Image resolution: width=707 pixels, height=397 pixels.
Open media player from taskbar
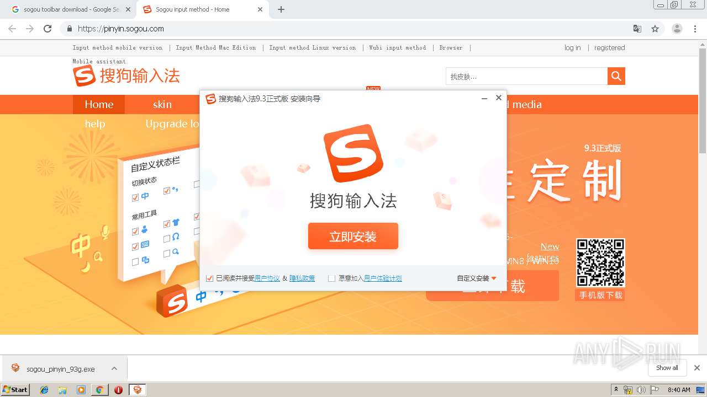pos(81,390)
